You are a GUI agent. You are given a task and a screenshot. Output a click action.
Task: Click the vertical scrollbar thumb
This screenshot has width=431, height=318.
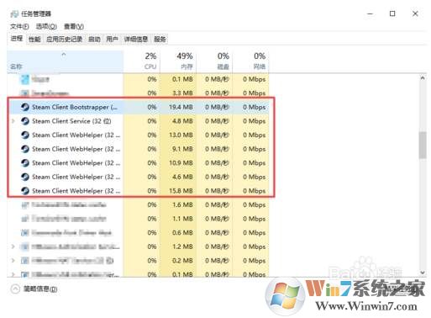pyautogui.click(x=423, y=146)
